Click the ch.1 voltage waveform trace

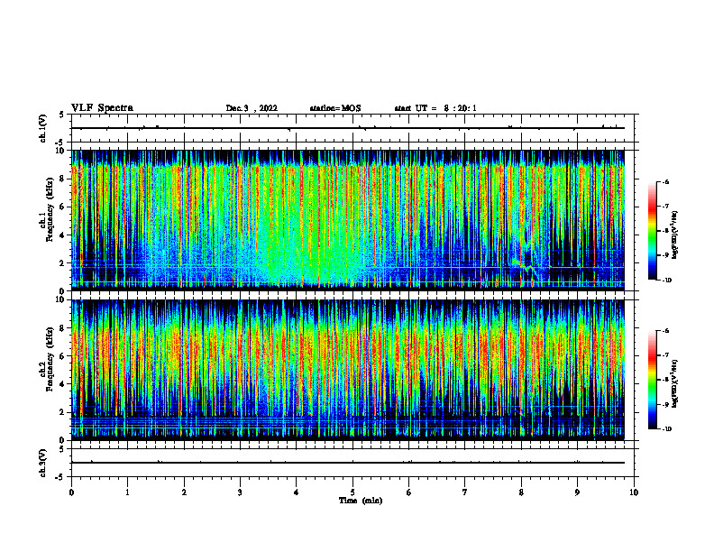coord(348,128)
